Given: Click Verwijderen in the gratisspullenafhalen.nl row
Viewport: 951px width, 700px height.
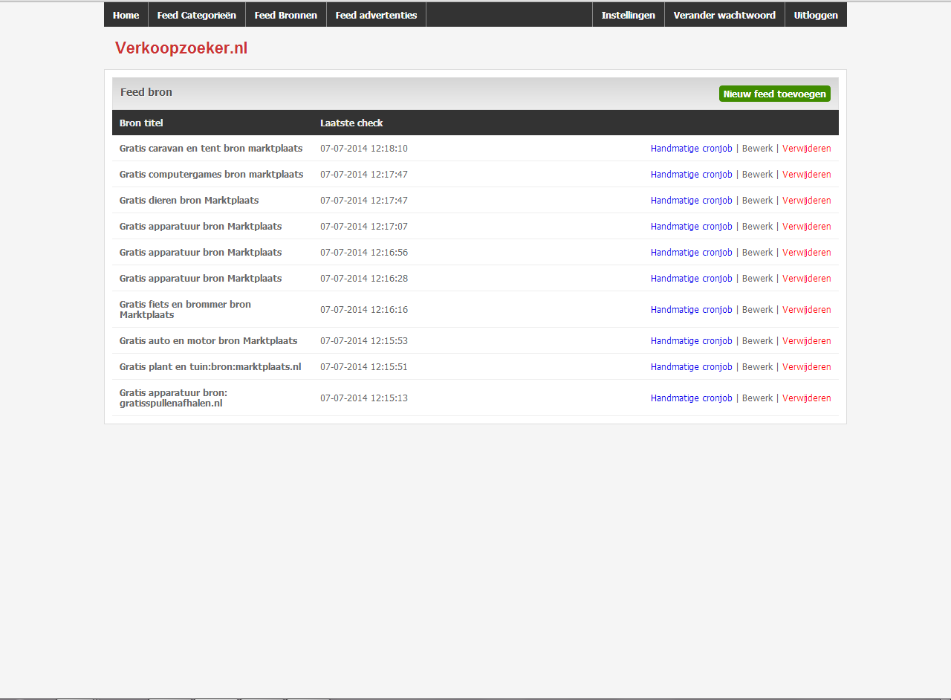Looking at the screenshot, I should (x=807, y=398).
